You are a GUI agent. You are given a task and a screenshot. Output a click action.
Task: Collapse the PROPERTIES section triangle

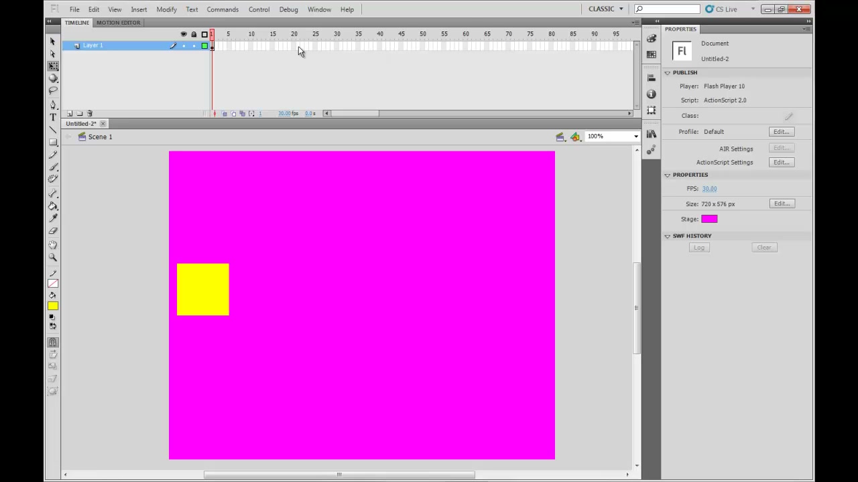[x=668, y=175]
